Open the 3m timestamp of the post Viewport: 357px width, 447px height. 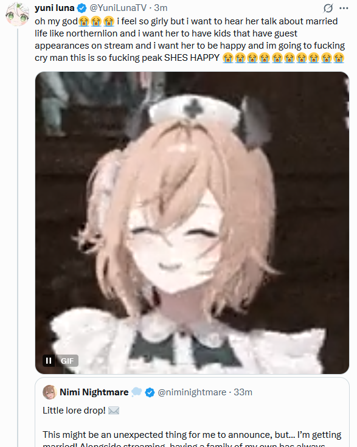pos(161,8)
